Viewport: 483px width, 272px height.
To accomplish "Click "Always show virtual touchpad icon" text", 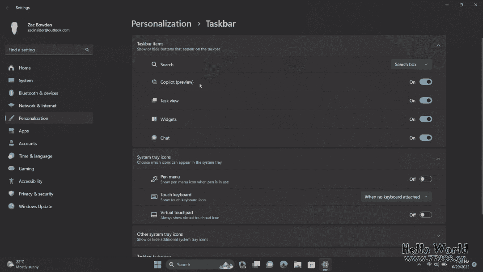I will point(190,218).
